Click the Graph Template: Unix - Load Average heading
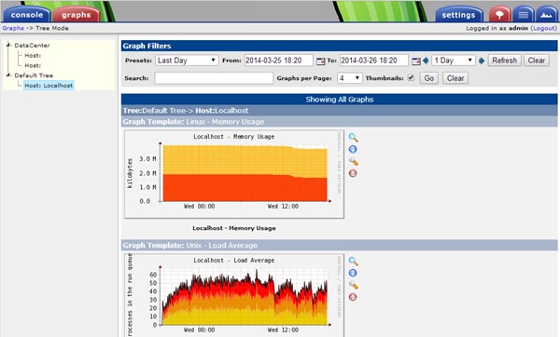This screenshot has width=560, height=337. [x=190, y=246]
